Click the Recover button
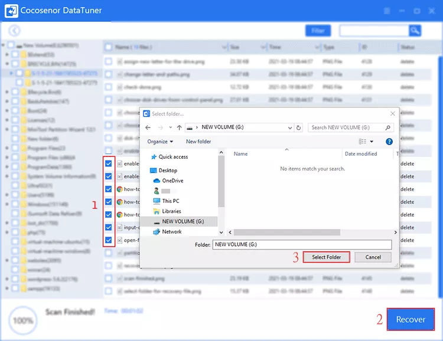The height and width of the screenshot is (341, 443). coord(411,319)
